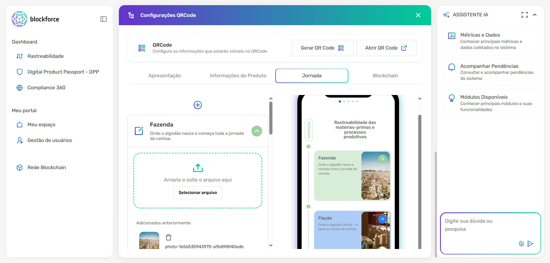
Task: Click the cube icon for Rede Blockchain
Action: 19,167
